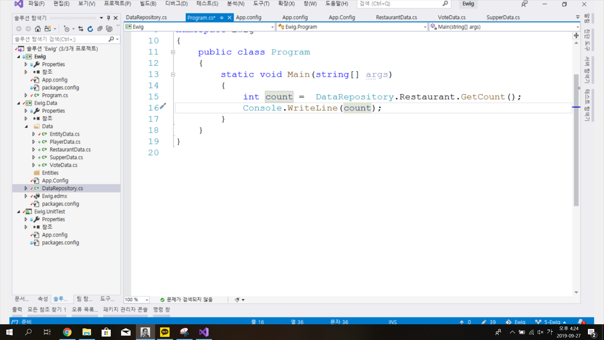
Task: Switch to the RestaurantData.cs tab
Action: point(396,17)
